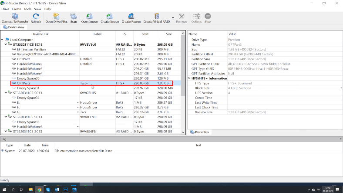Open the Drive menu
The width and height of the screenshot is (343, 193).
[x=5, y=9]
